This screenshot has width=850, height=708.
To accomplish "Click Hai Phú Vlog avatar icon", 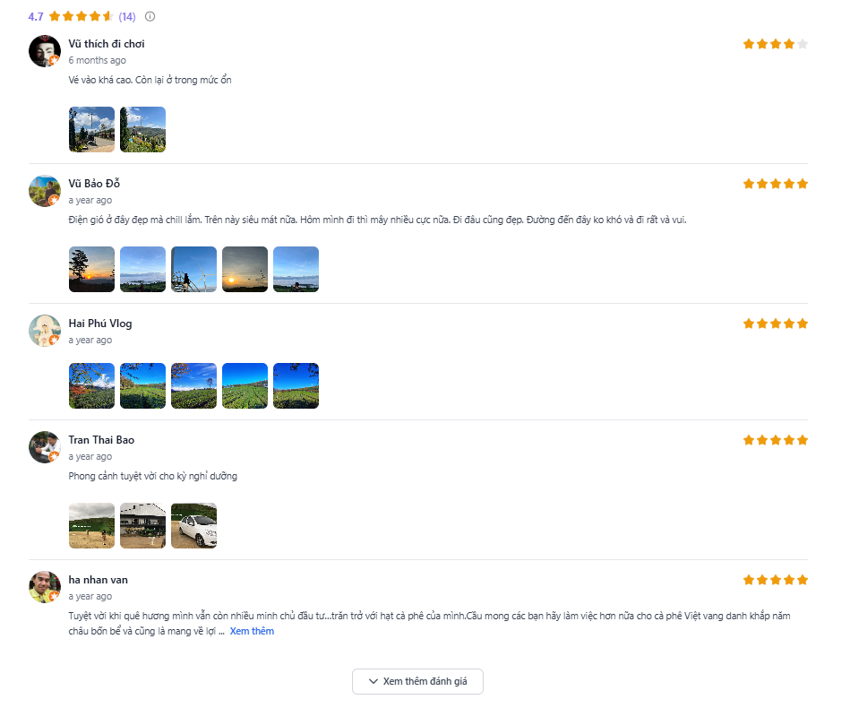I will (x=45, y=331).
